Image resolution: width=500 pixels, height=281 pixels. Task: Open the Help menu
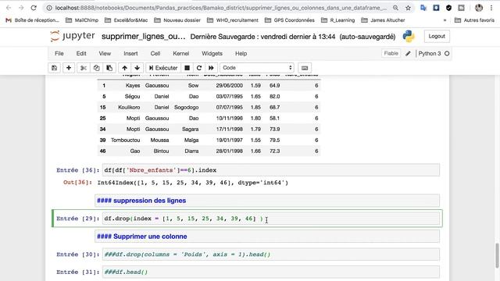[241, 54]
